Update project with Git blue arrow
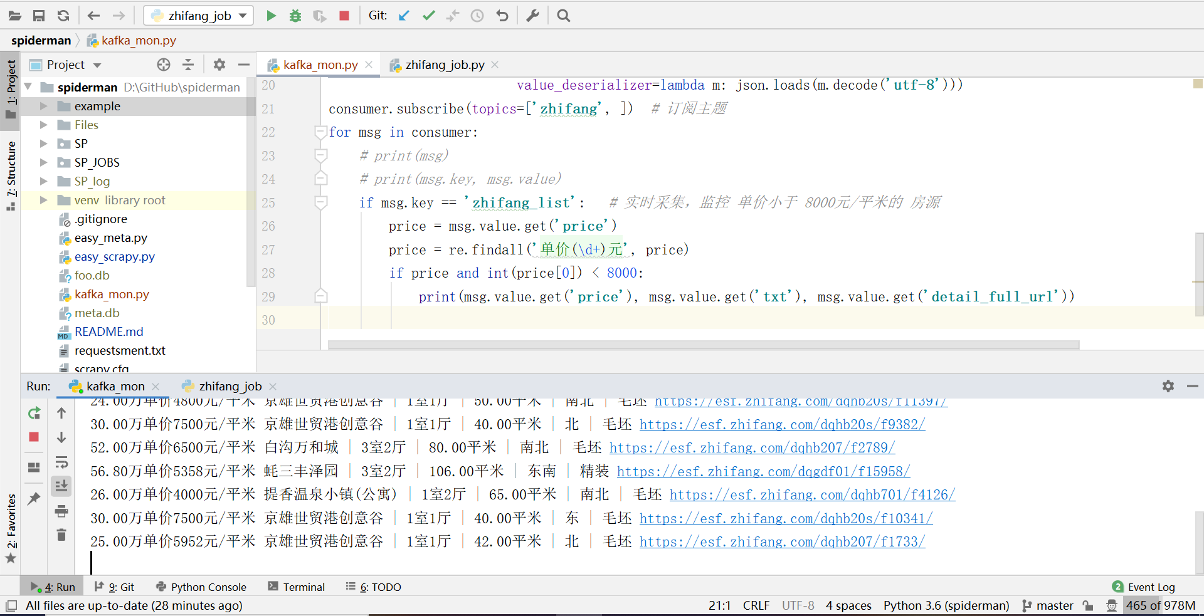This screenshot has height=616, width=1204. pyautogui.click(x=404, y=16)
